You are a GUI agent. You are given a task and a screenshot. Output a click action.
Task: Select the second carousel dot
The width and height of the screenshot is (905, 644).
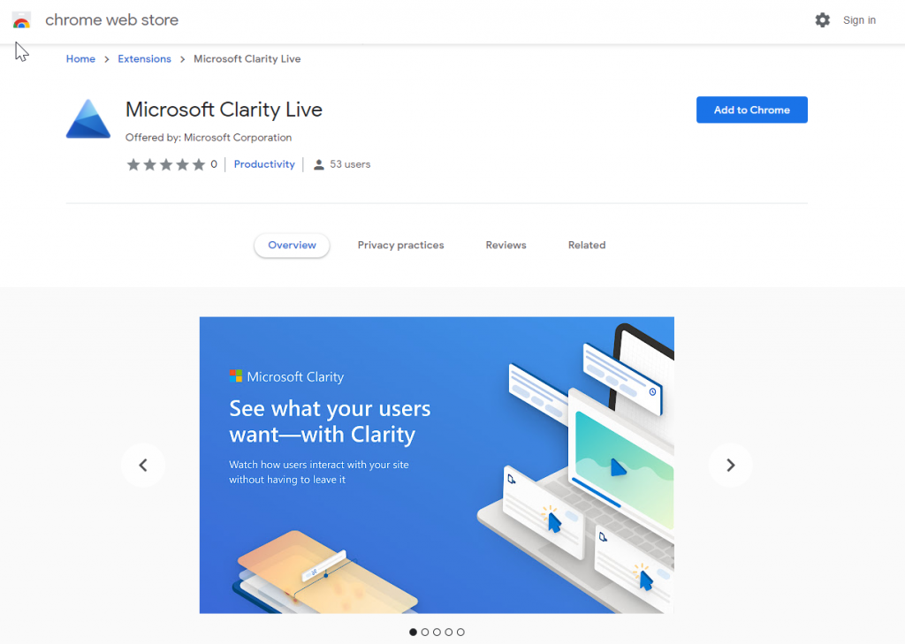coord(425,632)
